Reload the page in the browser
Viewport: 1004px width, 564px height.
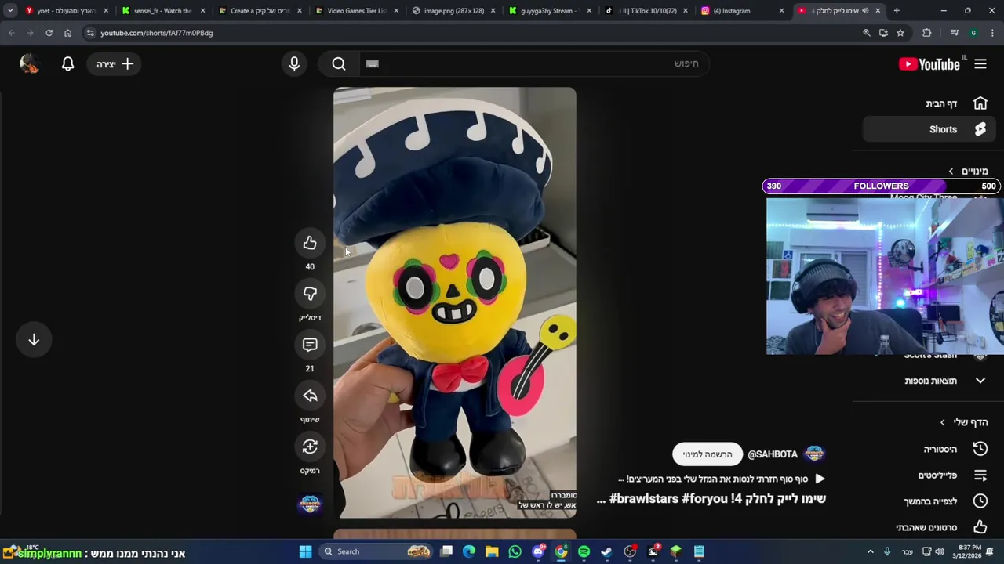[x=49, y=33]
